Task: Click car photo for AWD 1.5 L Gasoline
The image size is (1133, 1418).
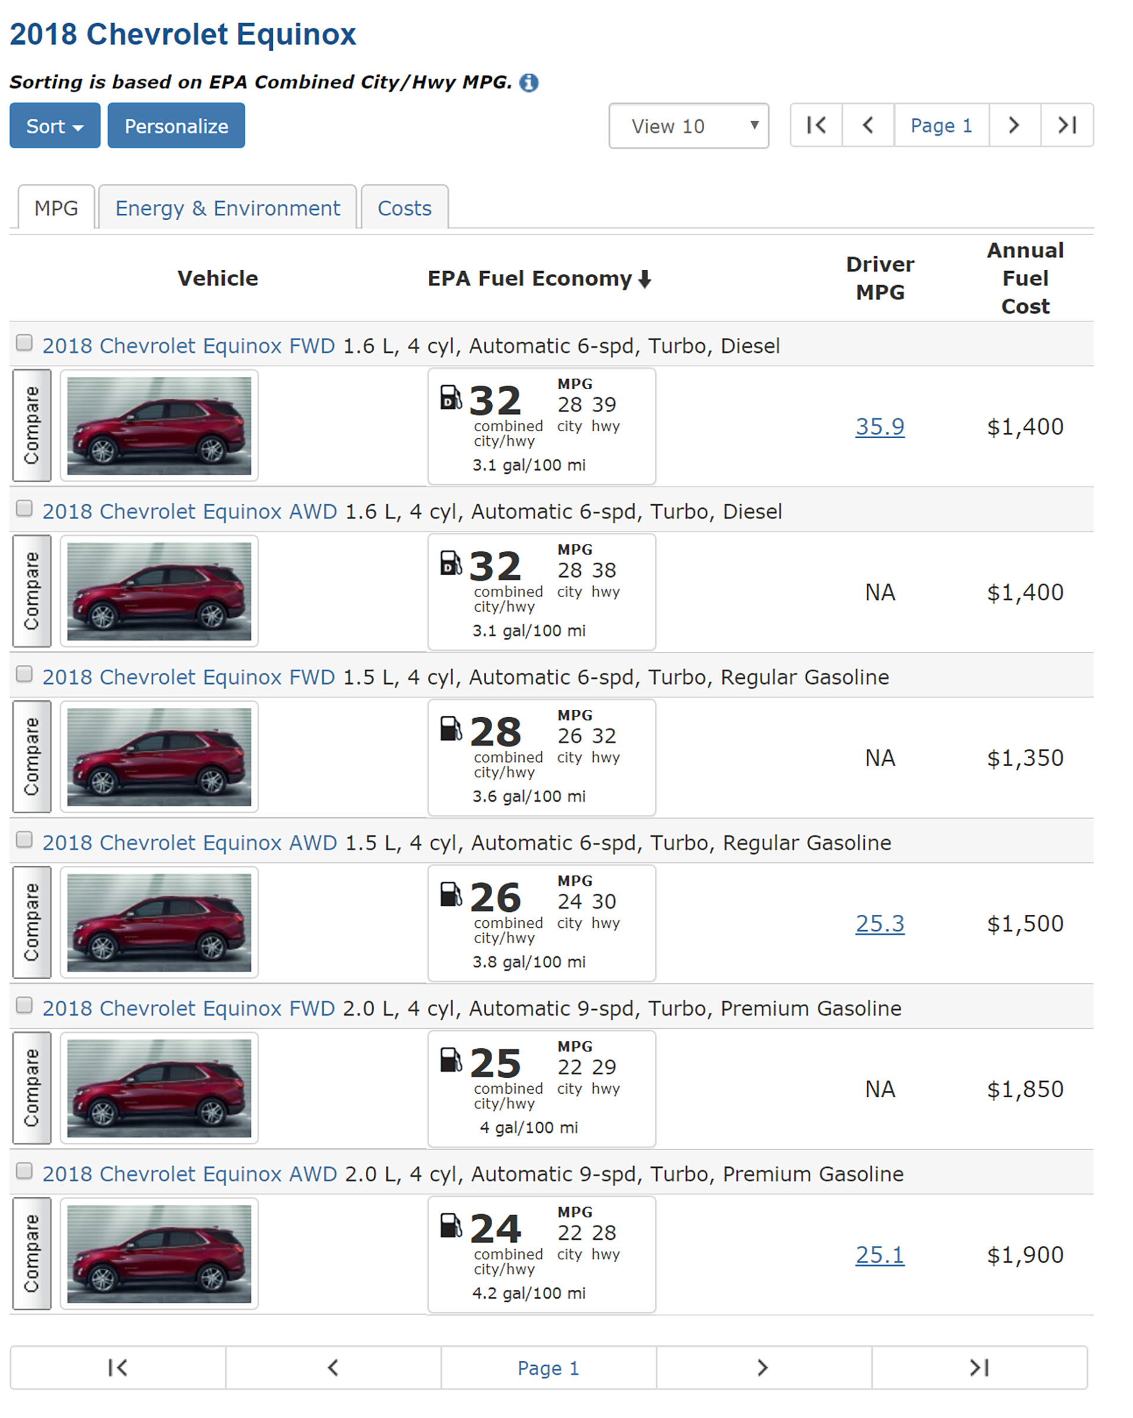Action: click(x=159, y=922)
